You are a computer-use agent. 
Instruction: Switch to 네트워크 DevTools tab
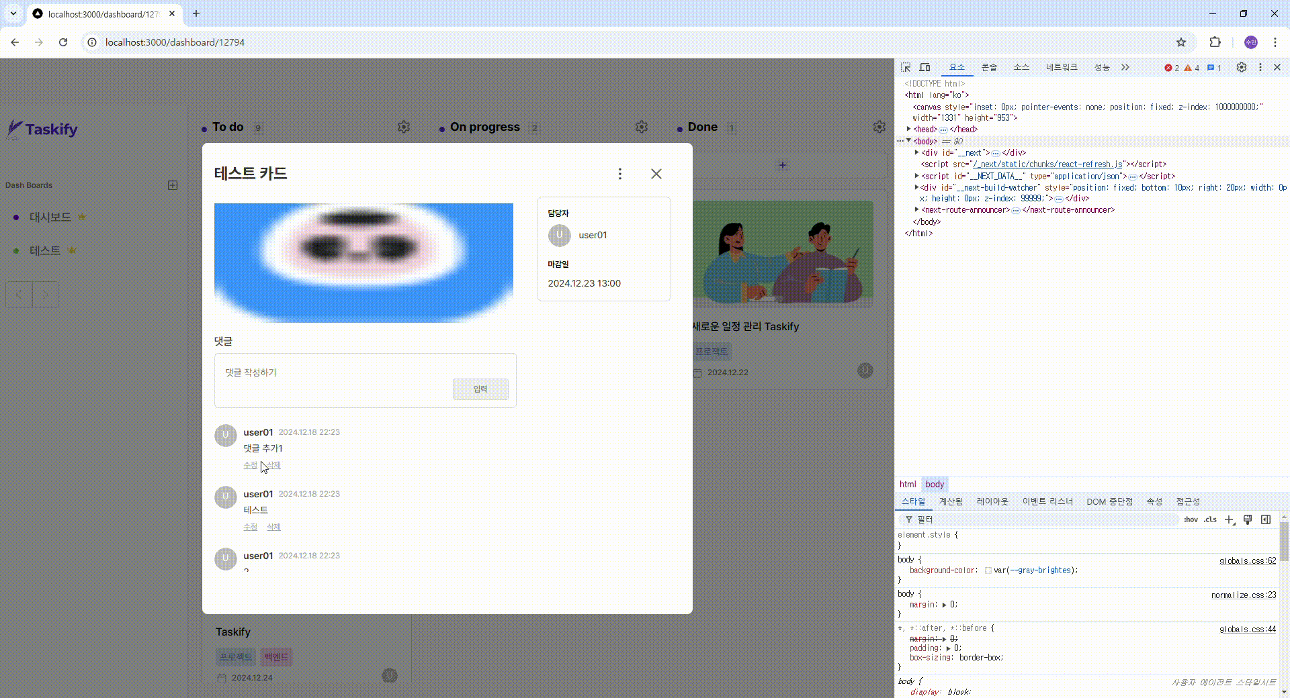1062,67
